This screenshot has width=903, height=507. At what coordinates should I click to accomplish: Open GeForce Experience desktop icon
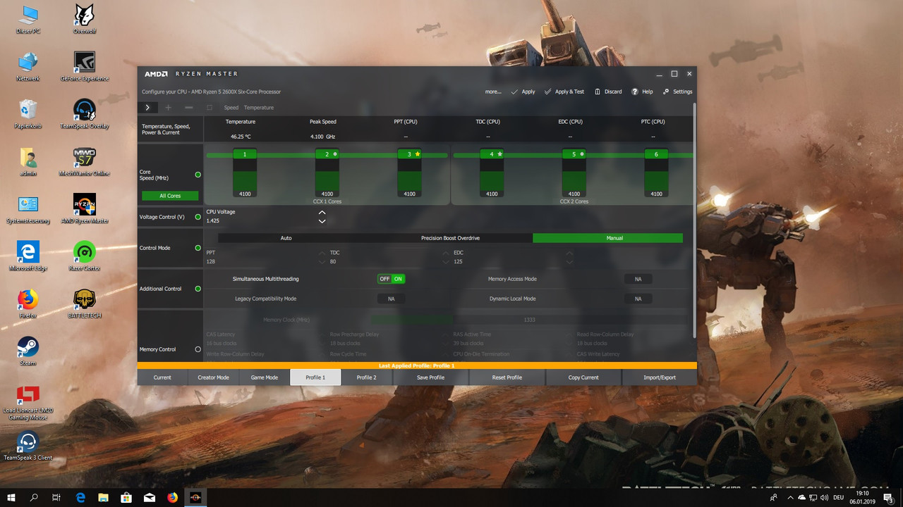pos(85,66)
